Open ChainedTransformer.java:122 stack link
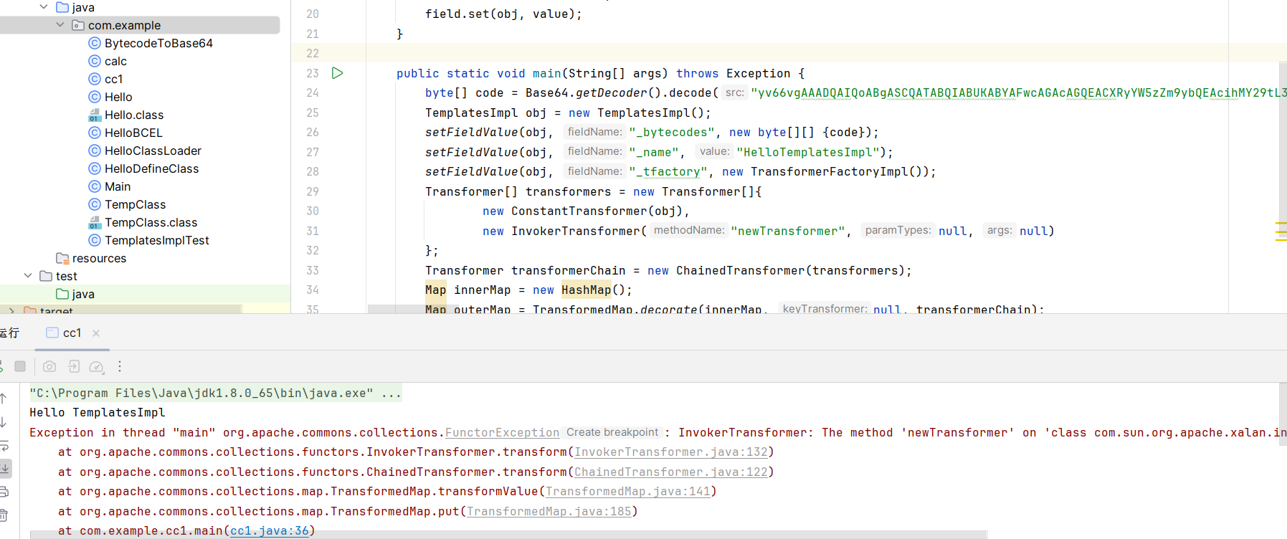This screenshot has height=539, width=1287. (x=671, y=472)
